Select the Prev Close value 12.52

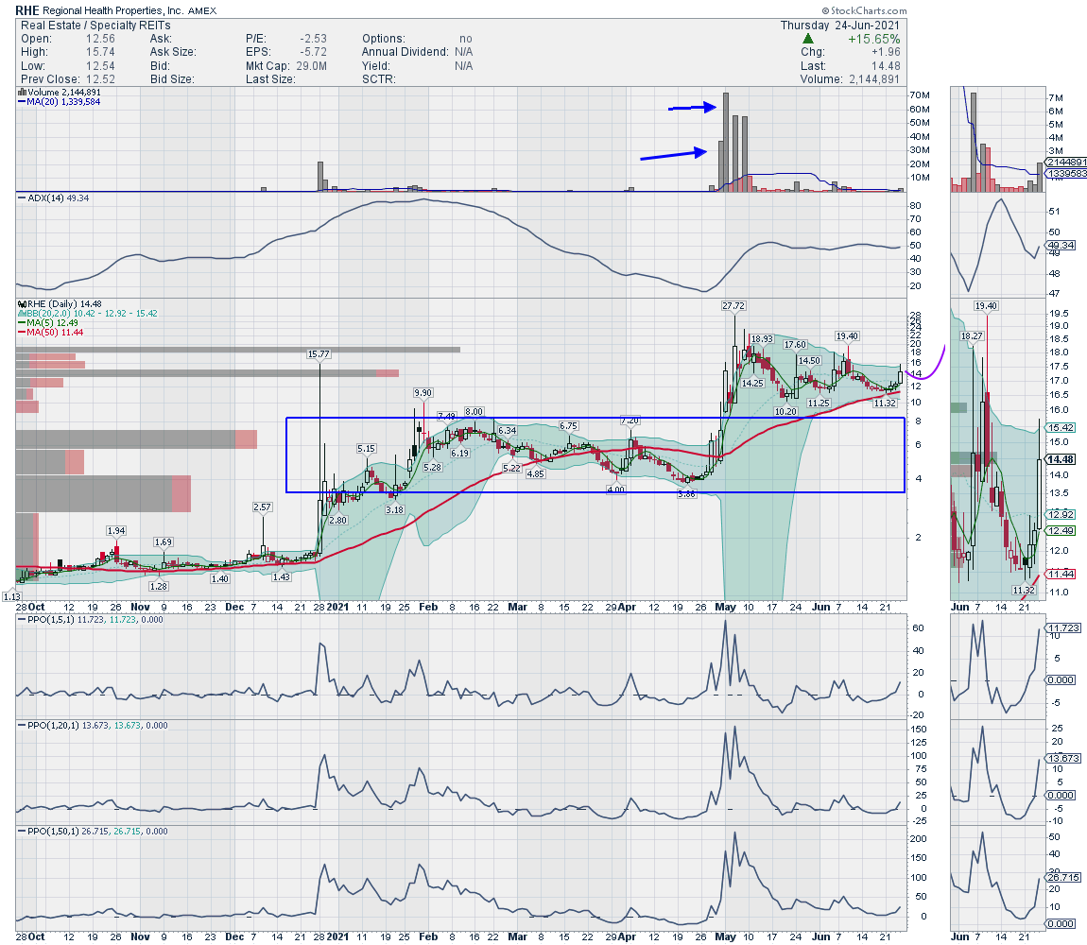click(100, 79)
